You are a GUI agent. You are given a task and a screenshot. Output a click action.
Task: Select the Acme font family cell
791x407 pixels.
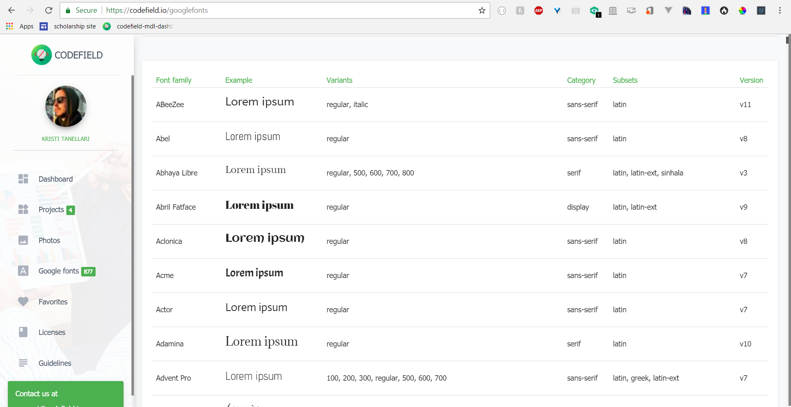(165, 276)
